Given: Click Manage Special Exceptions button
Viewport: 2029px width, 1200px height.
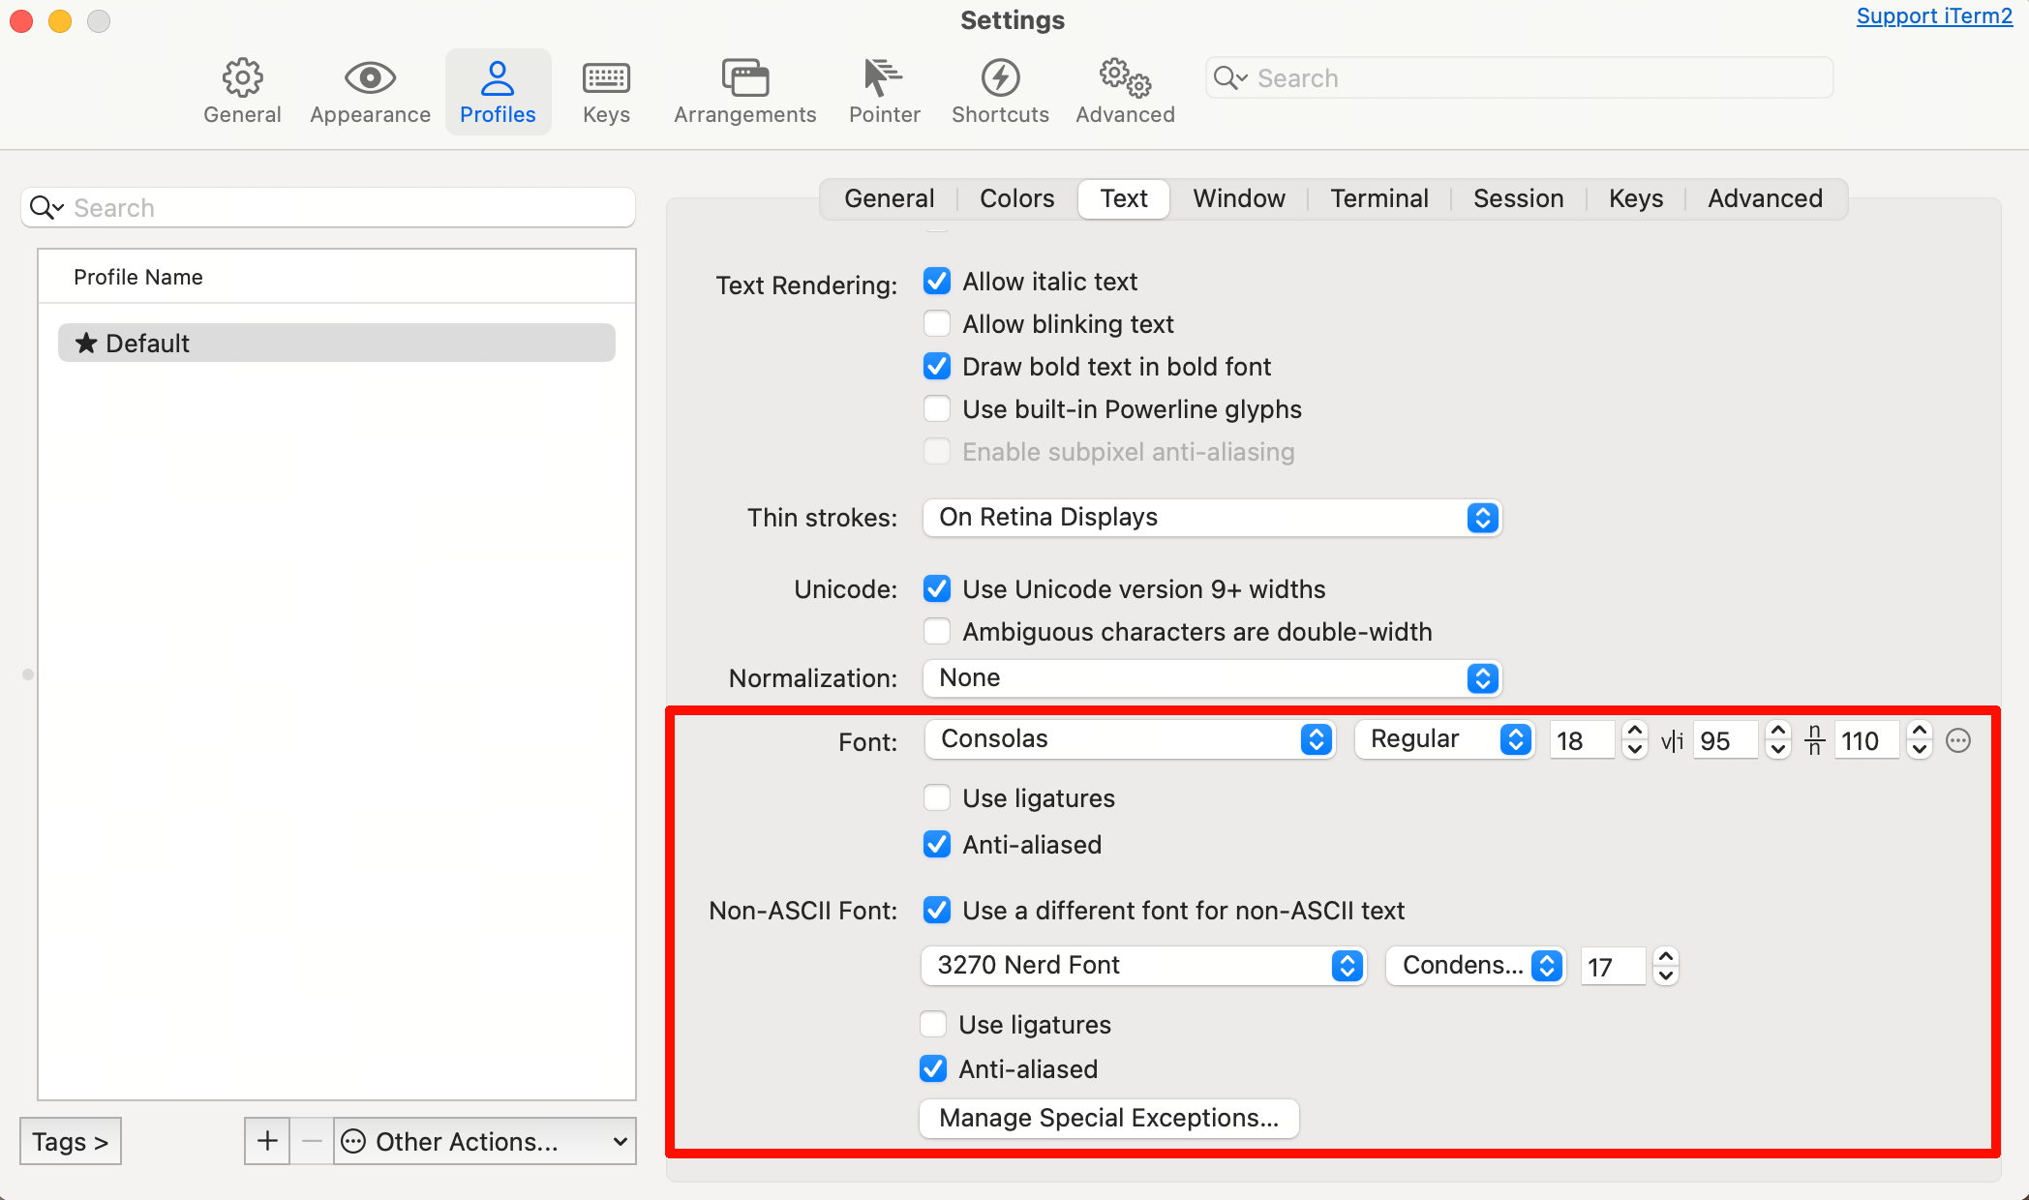Looking at the screenshot, I should pos(1108,1119).
